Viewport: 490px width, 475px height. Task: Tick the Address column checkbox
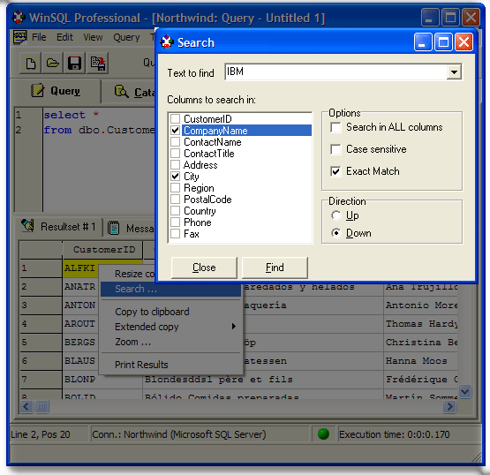pos(176,165)
